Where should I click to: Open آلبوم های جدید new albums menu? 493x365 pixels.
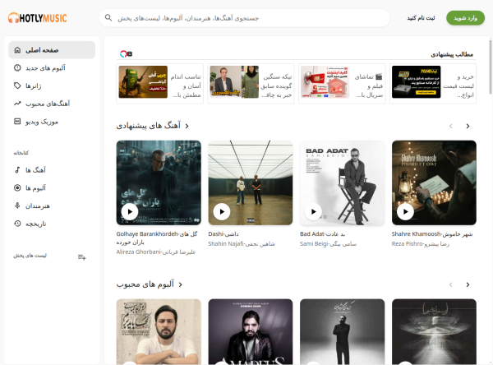(52, 68)
